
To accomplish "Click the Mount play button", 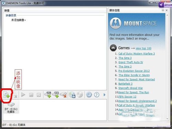I will [23, 95].
